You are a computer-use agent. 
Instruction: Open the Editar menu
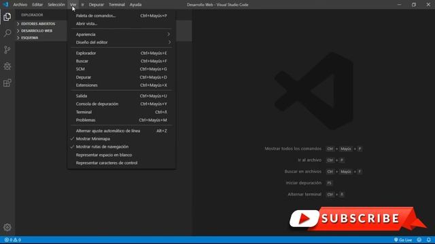[37, 5]
